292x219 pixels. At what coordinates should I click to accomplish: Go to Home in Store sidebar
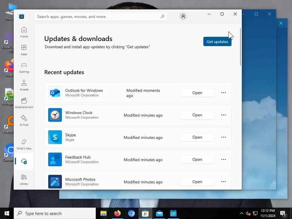(24, 32)
